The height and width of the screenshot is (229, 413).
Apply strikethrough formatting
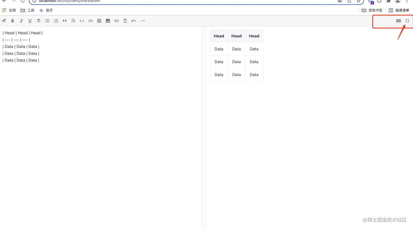tap(39, 21)
